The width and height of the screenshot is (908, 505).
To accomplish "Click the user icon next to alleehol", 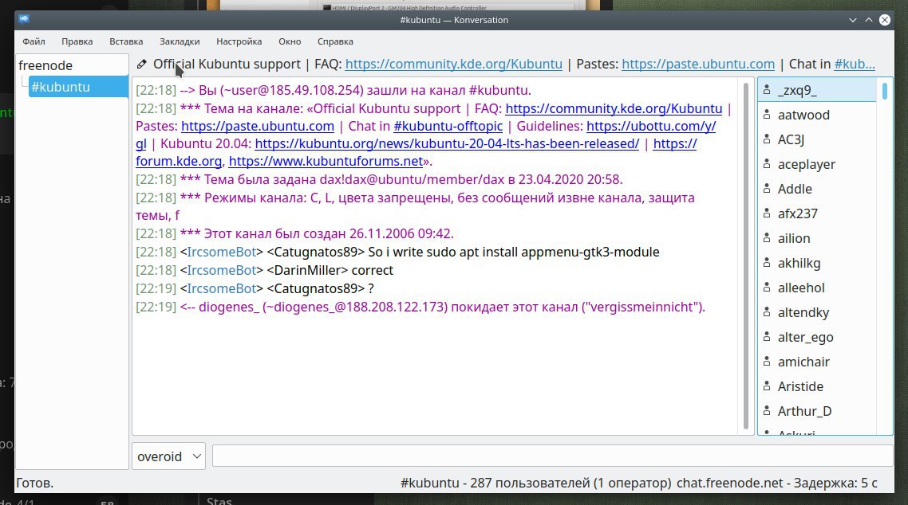I will click(767, 288).
